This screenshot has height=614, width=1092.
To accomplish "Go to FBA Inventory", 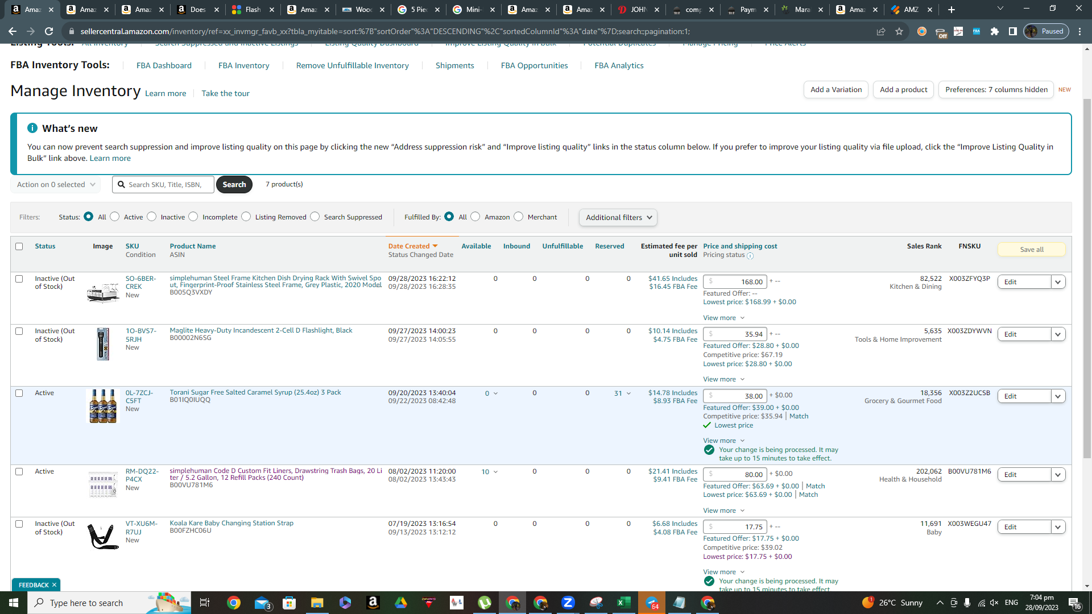I will (x=244, y=65).
